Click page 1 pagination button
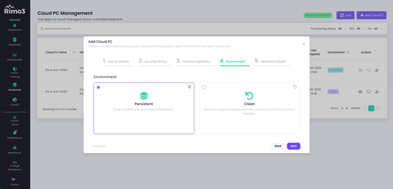This screenshot has height=189, width=393. [371, 109]
